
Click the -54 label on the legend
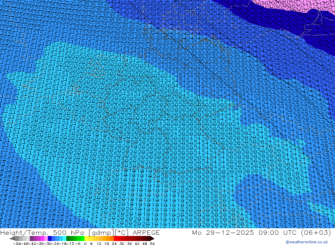pos(17,244)
